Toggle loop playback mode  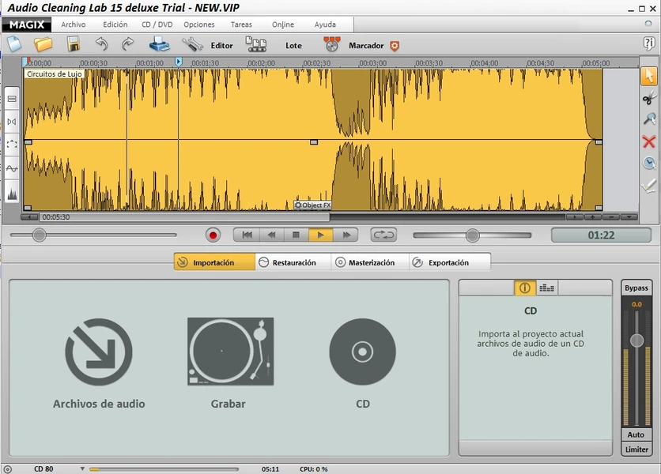coord(383,235)
